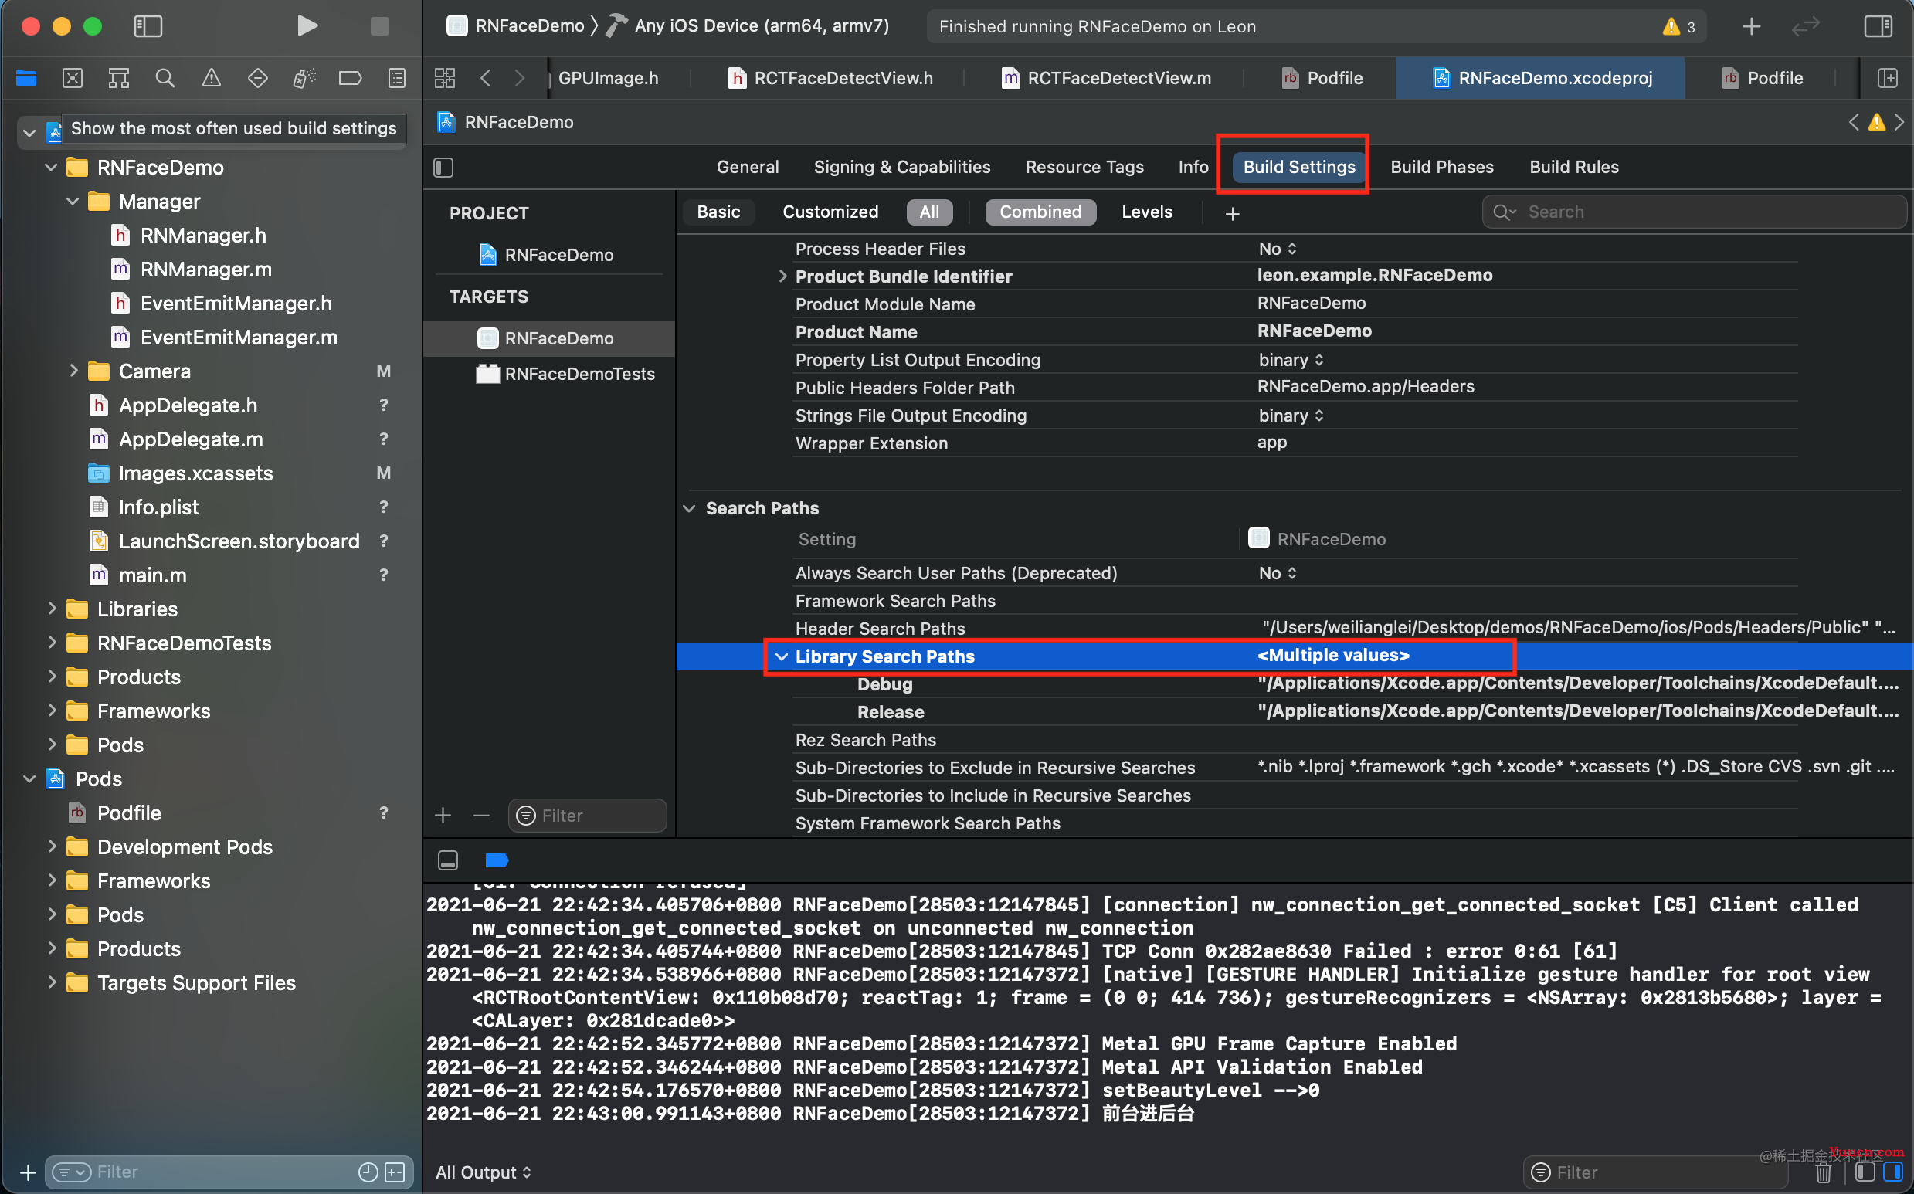Hide the project and targets list sidebar
This screenshot has width=1914, height=1194.
pyautogui.click(x=443, y=168)
